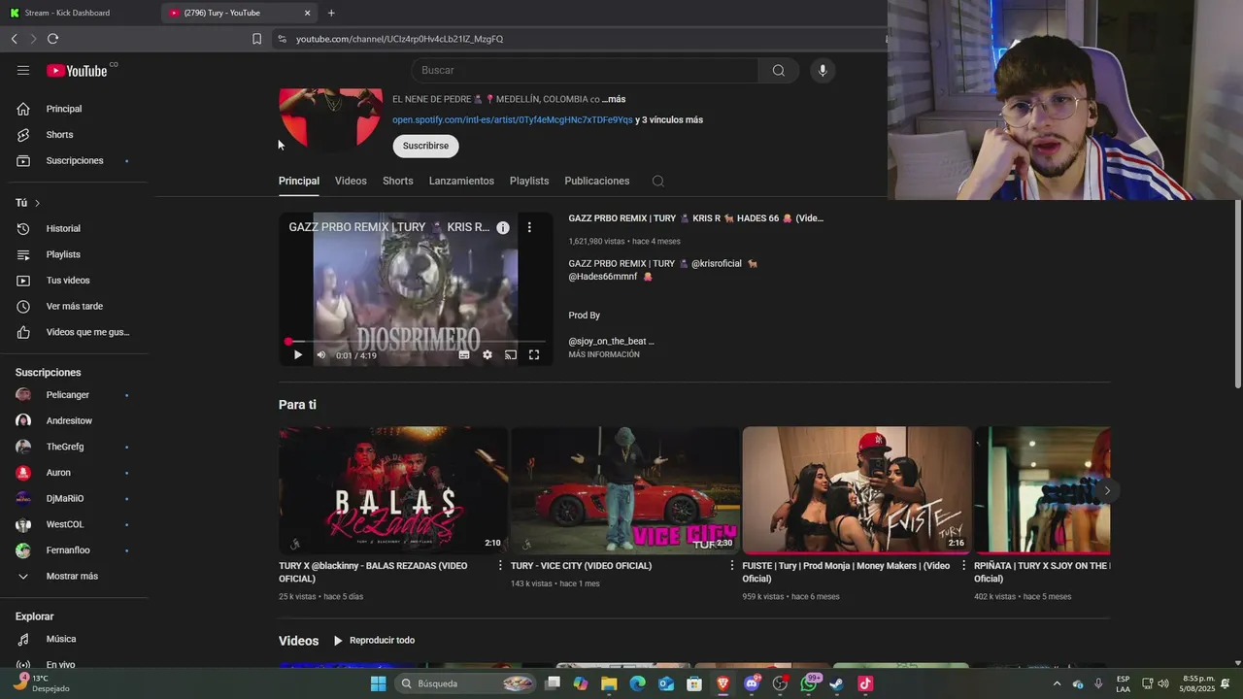The height and width of the screenshot is (699, 1243).
Task: Open FUISTE video thumbnail
Action: (x=857, y=490)
